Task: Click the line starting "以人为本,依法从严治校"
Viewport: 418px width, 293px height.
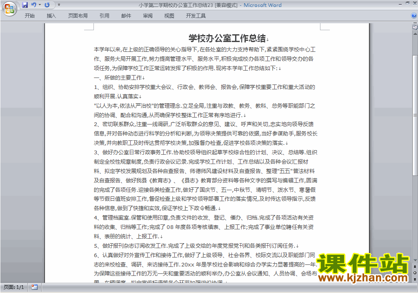Action: point(205,106)
